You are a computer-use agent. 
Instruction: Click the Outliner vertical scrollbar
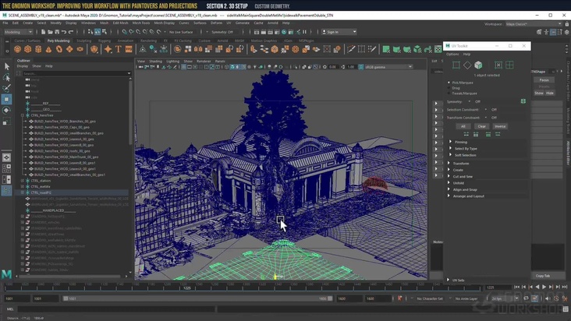(131, 113)
